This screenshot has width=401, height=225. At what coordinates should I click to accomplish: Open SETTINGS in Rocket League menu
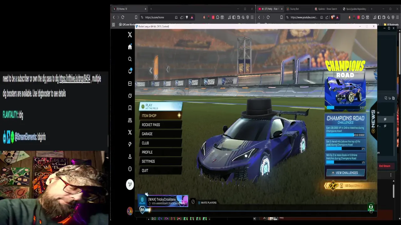pyautogui.click(x=161, y=161)
